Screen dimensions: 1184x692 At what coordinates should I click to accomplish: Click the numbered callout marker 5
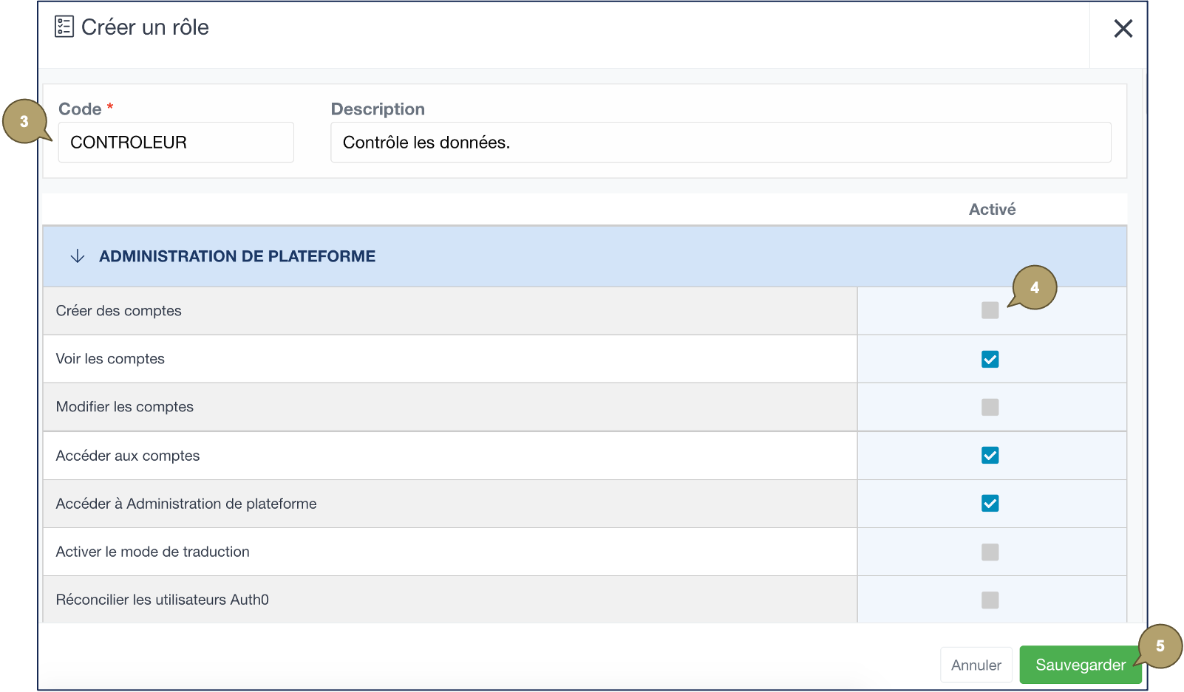tap(1160, 646)
